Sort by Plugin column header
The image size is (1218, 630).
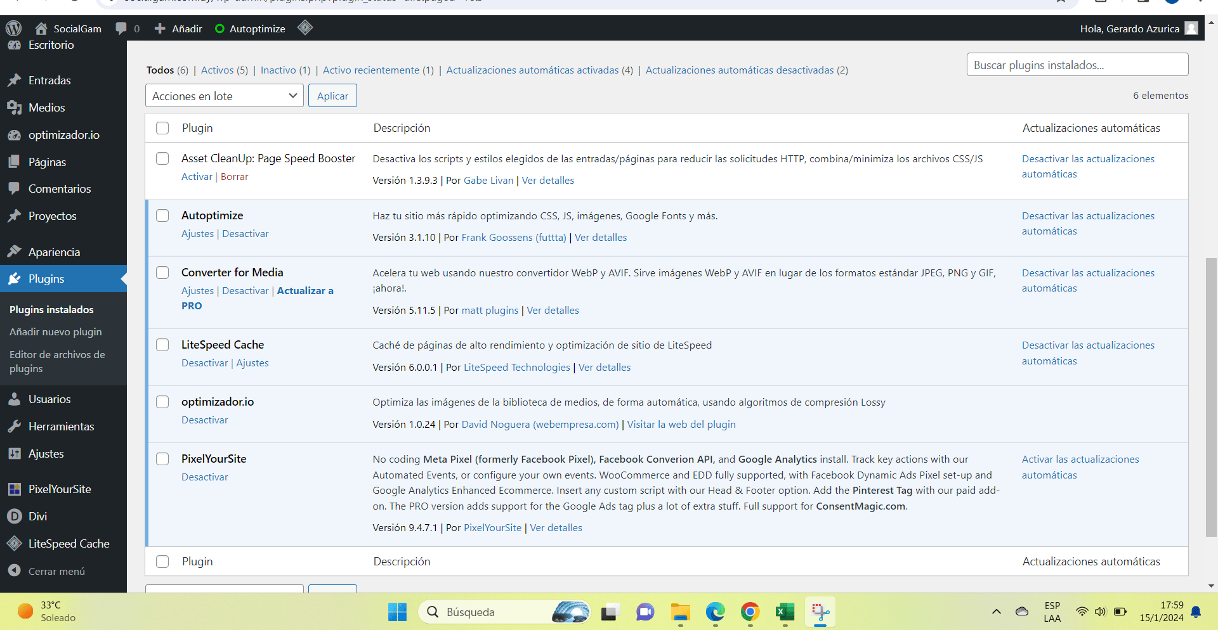pyautogui.click(x=197, y=128)
